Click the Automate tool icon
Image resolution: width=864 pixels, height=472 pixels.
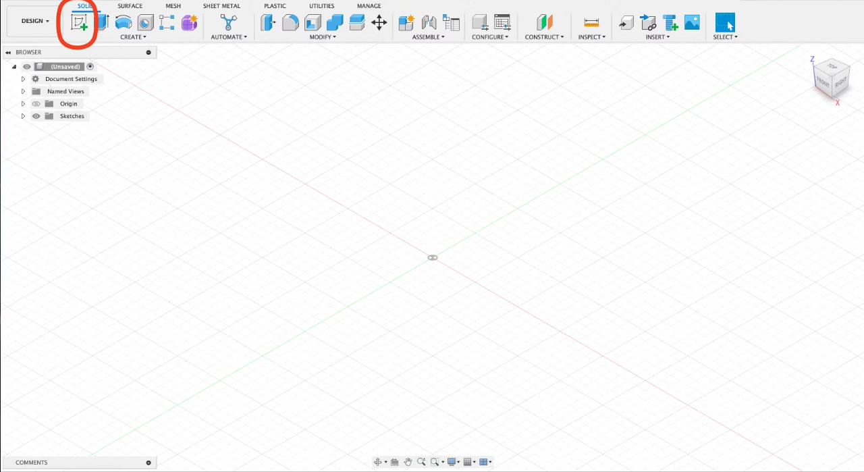click(x=229, y=22)
